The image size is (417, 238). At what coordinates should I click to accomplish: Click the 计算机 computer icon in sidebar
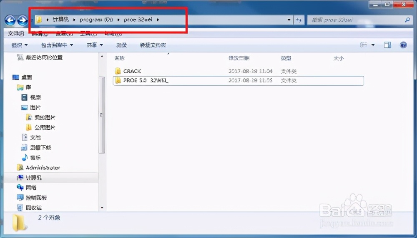tap(20, 178)
